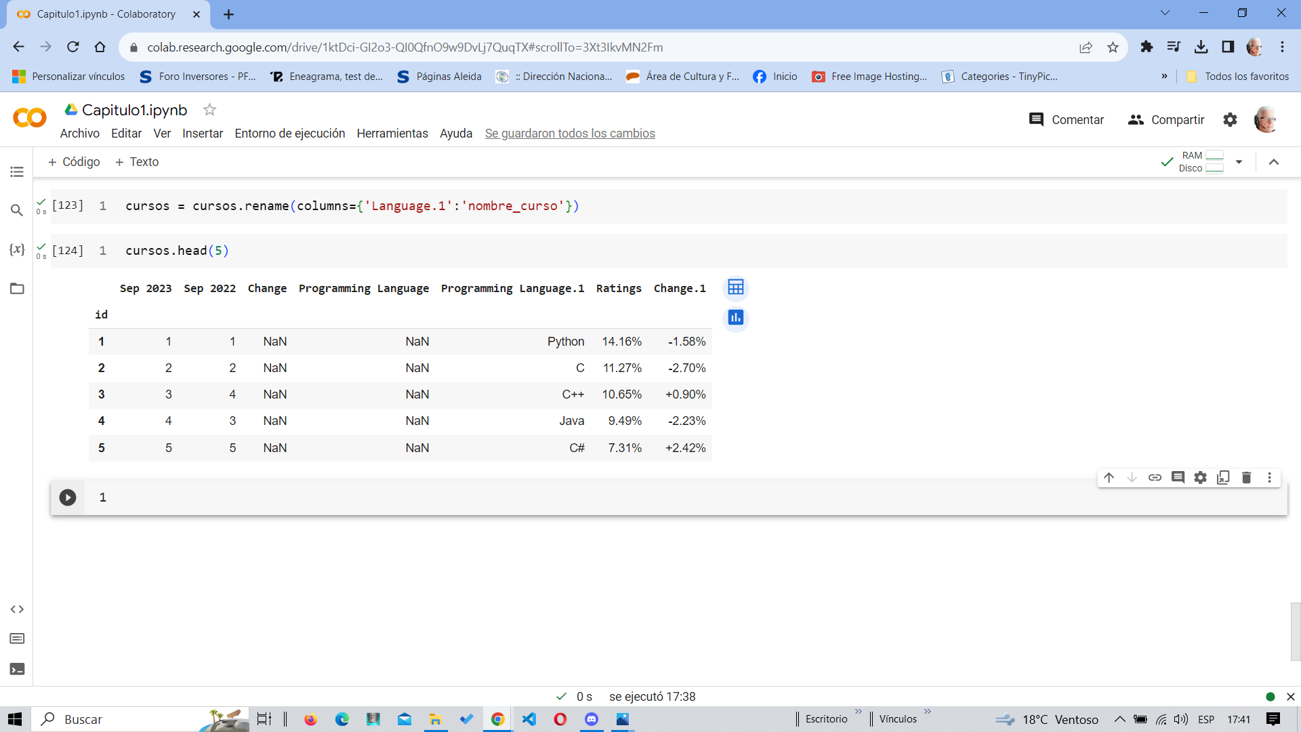The height and width of the screenshot is (732, 1301).
Task: Star the Capitulo1.ipynb notebook
Action: [210, 110]
